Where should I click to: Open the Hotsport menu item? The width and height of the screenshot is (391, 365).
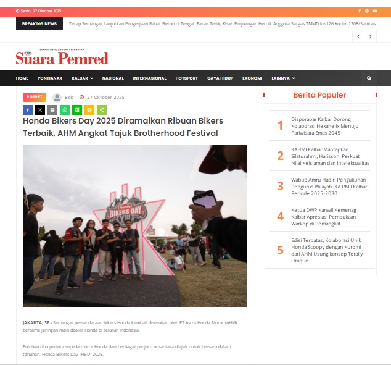point(186,78)
